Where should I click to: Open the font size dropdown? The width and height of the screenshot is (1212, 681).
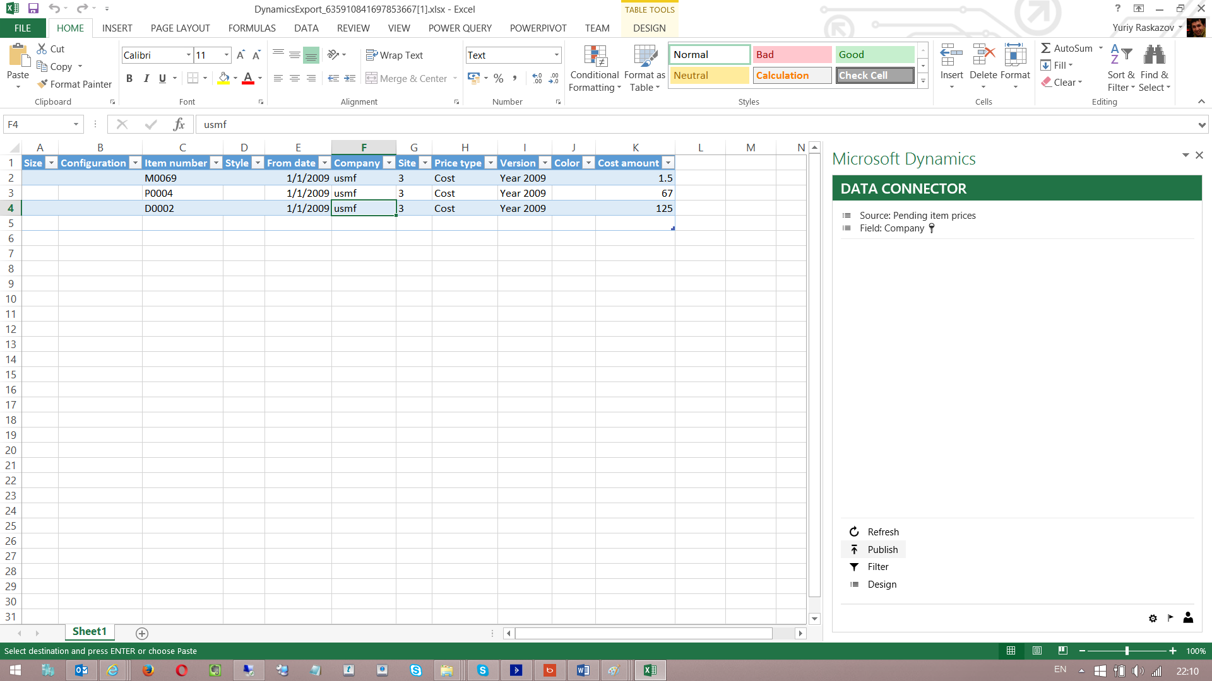(226, 55)
